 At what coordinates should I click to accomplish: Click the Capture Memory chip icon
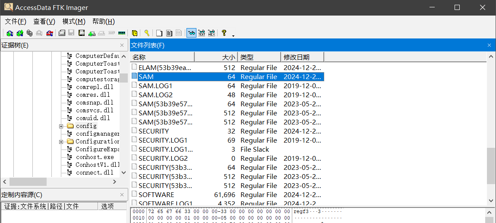pyautogui.click(x=121, y=33)
